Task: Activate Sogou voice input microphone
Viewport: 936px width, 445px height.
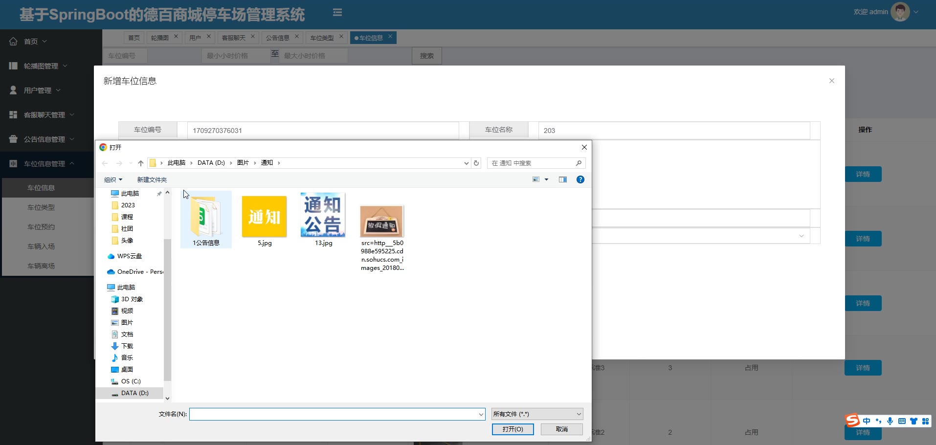Action: (x=890, y=421)
